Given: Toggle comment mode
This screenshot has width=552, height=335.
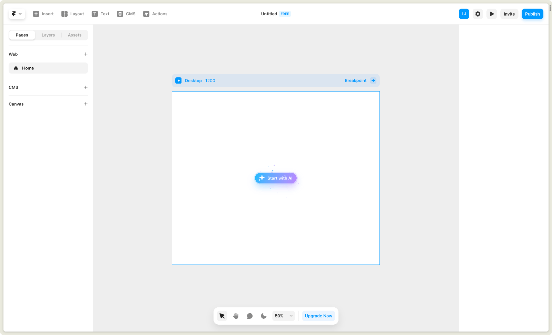Looking at the screenshot, I should point(249,316).
